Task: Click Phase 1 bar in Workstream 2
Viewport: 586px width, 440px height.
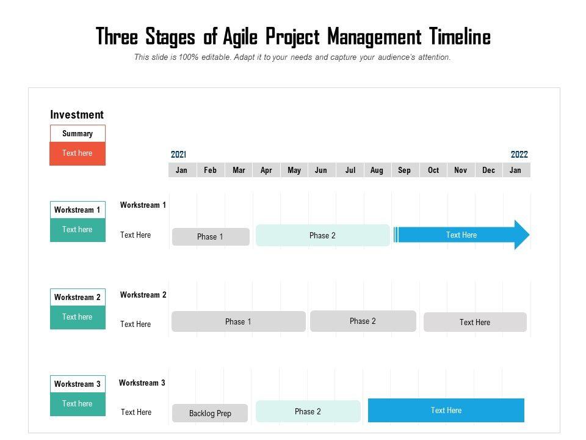Action: coord(238,321)
